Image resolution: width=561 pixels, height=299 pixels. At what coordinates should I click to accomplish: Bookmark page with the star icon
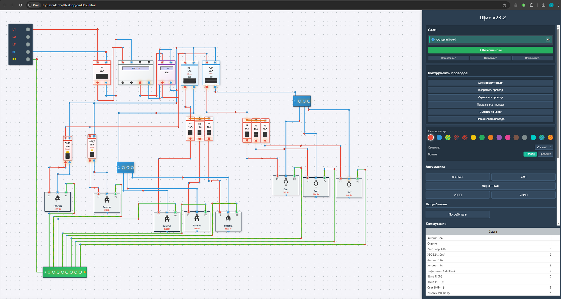point(505,5)
